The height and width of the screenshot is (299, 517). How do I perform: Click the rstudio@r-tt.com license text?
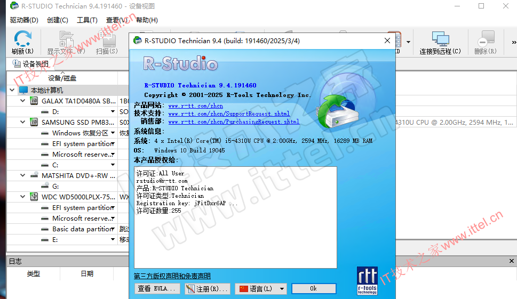pyautogui.click(x=162, y=181)
